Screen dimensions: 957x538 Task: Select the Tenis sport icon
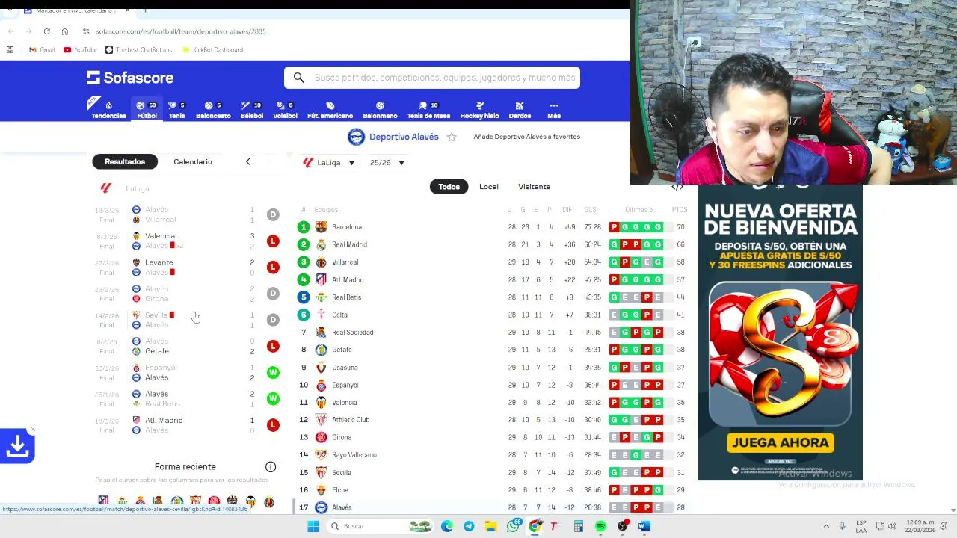176,109
